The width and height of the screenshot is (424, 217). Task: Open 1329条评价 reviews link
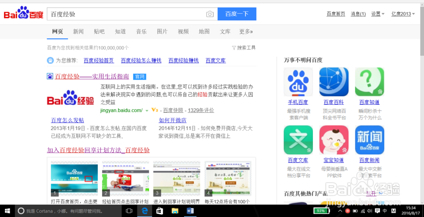click(201, 110)
